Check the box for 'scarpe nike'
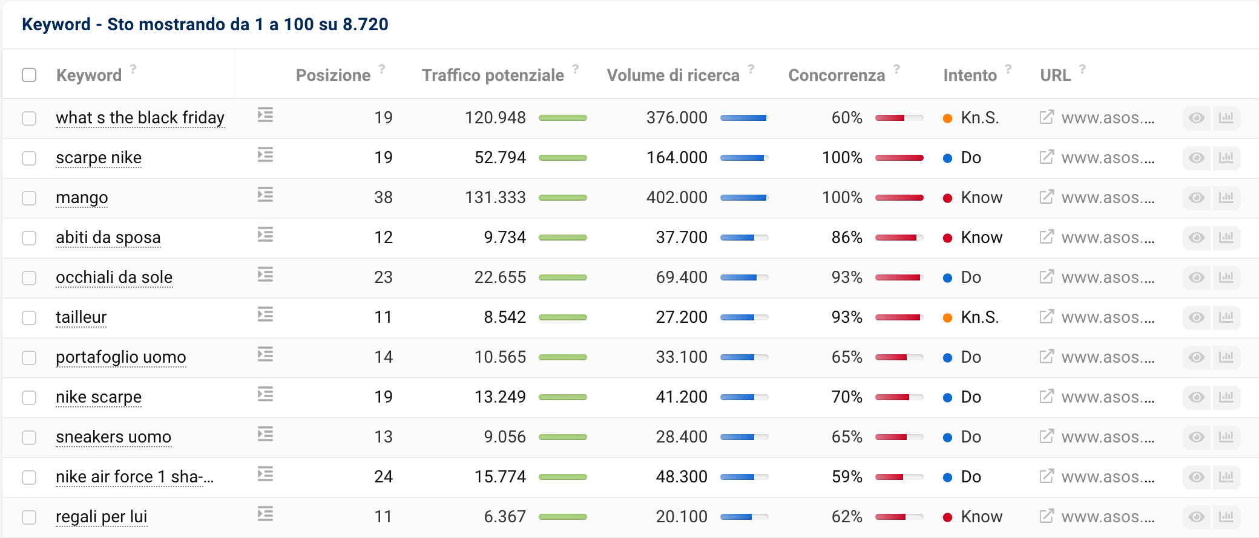Image resolution: width=1259 pixels, height=538 pixels. [29, 158]
